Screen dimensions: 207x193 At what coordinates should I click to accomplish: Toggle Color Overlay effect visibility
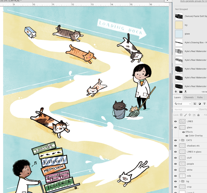[x=187, y=136]
